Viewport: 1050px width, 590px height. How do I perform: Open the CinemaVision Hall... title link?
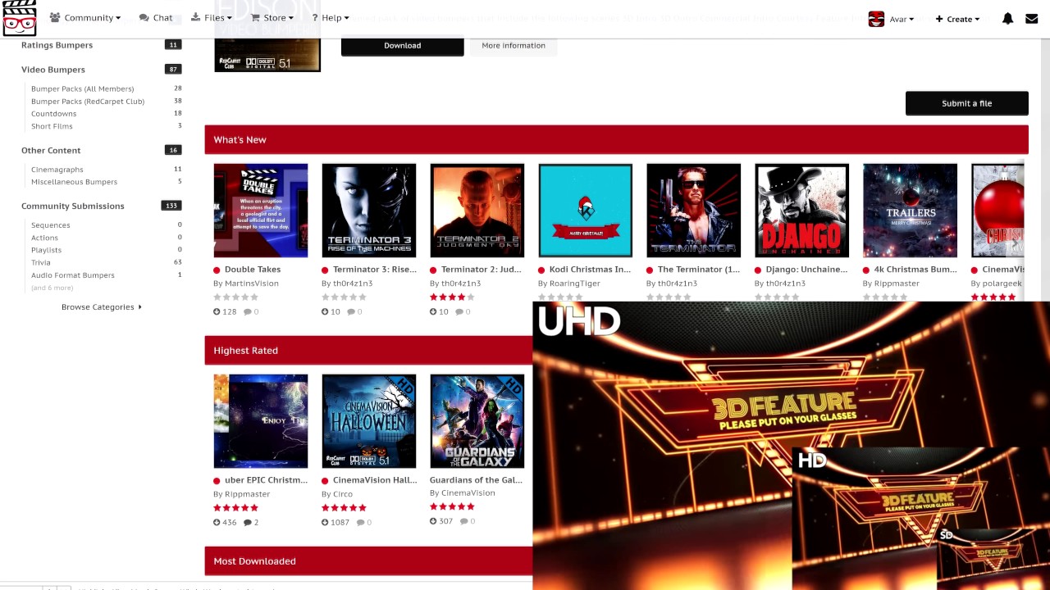(375, 480)
